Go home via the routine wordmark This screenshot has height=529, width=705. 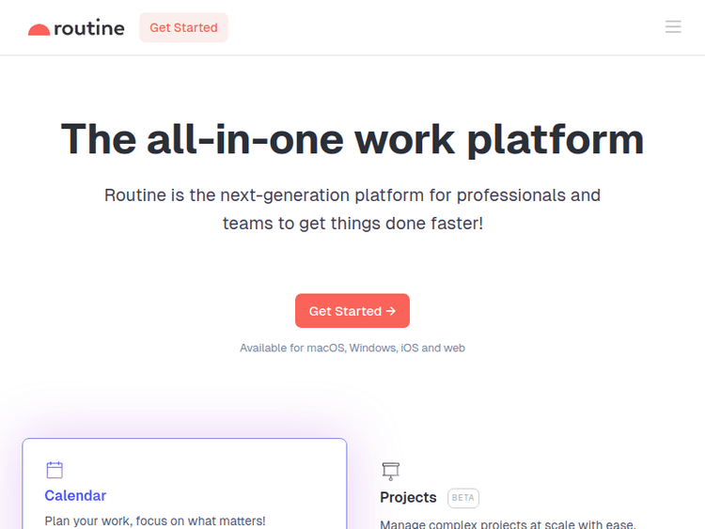89,28
